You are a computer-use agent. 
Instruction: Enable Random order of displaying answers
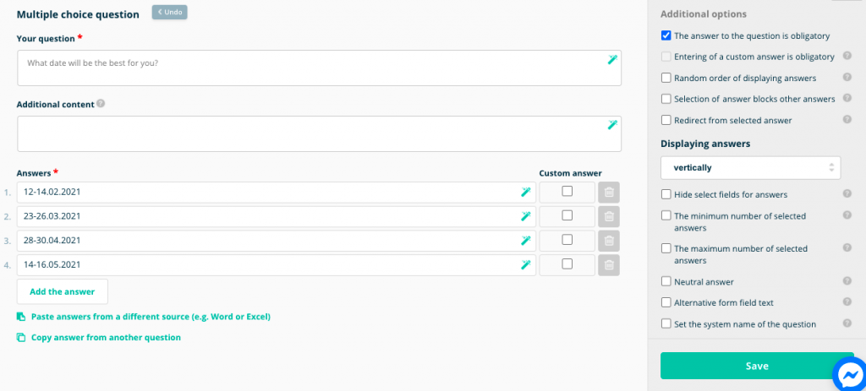(x=666, y=78)
